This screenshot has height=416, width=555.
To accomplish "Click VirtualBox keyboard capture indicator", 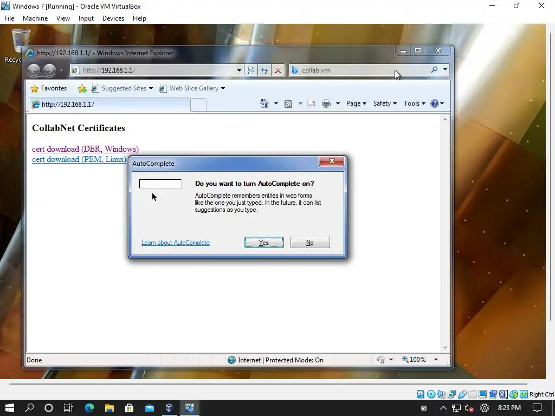I will (x=524, y=394).
